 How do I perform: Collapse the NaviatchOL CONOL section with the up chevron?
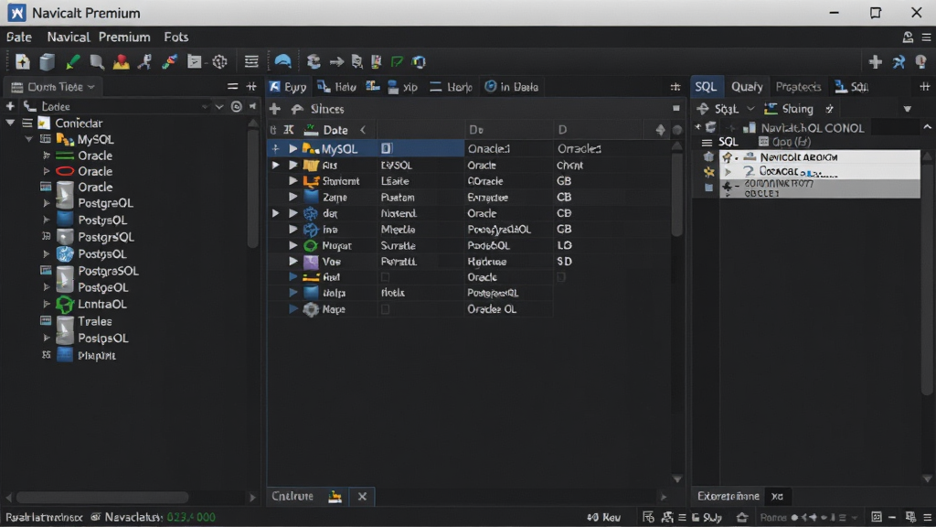point(927,127)
